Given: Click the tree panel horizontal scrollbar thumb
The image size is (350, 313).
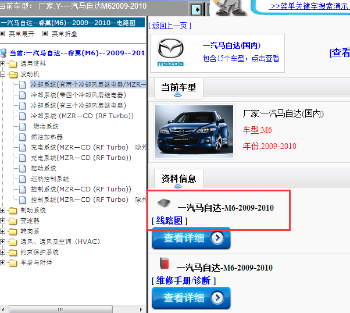Looking at the screenshot, I should coord(60,310).
